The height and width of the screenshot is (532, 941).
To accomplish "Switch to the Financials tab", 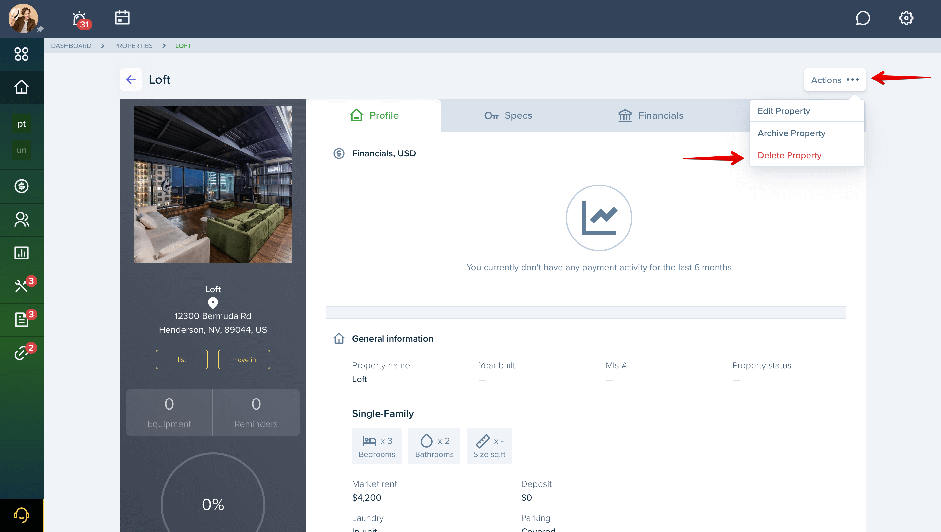I will click(650, 115).
